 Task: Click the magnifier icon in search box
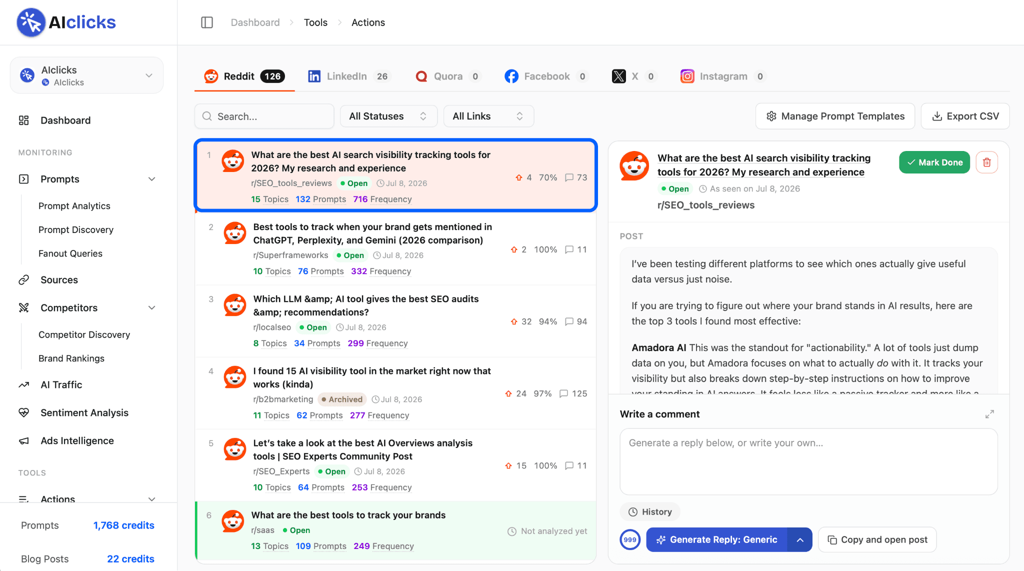point(207,116)
